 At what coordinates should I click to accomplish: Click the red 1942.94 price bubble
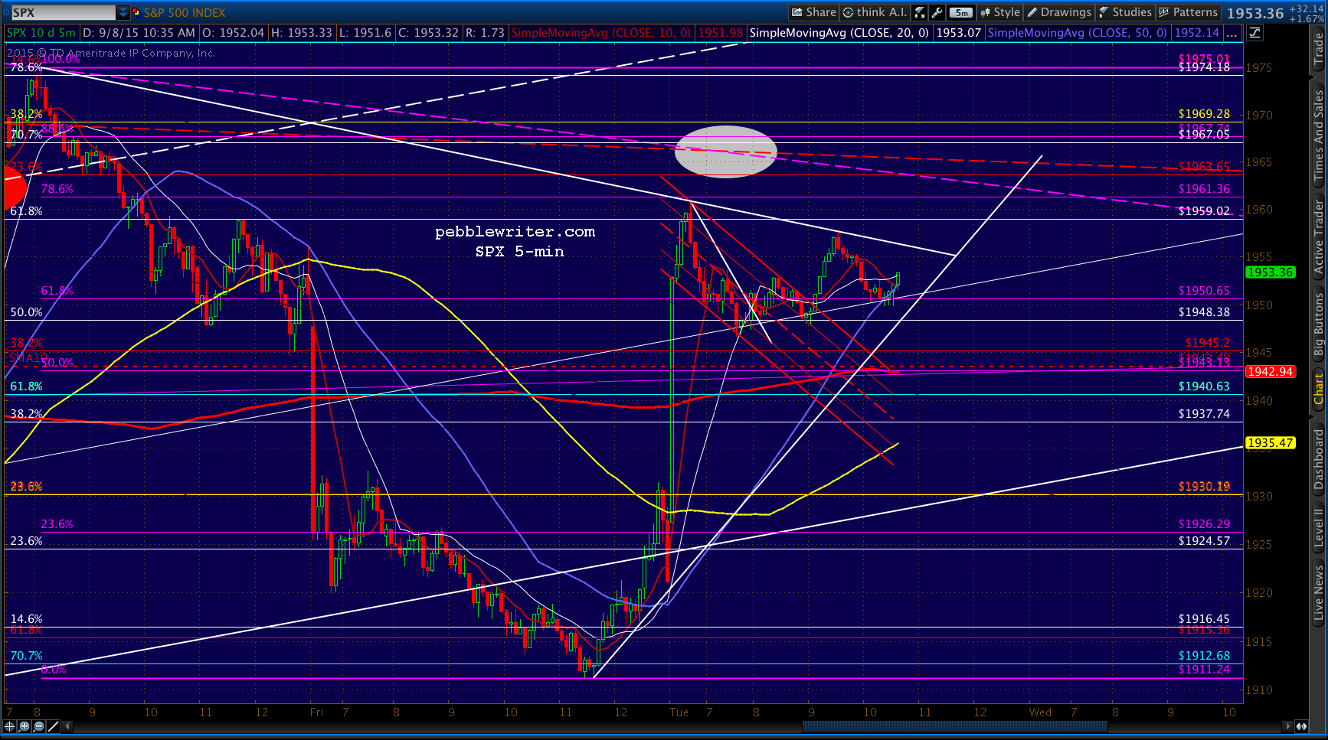(x=1270, y=372)
